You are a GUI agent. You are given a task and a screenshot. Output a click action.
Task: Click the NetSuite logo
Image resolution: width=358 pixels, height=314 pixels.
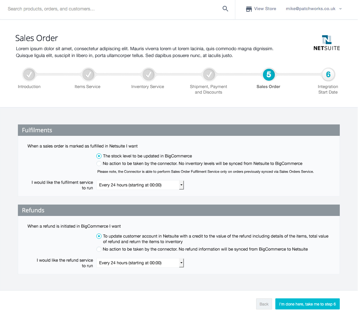[x=327, y=43]
